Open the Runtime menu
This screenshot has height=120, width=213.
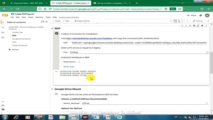[39, 17]
